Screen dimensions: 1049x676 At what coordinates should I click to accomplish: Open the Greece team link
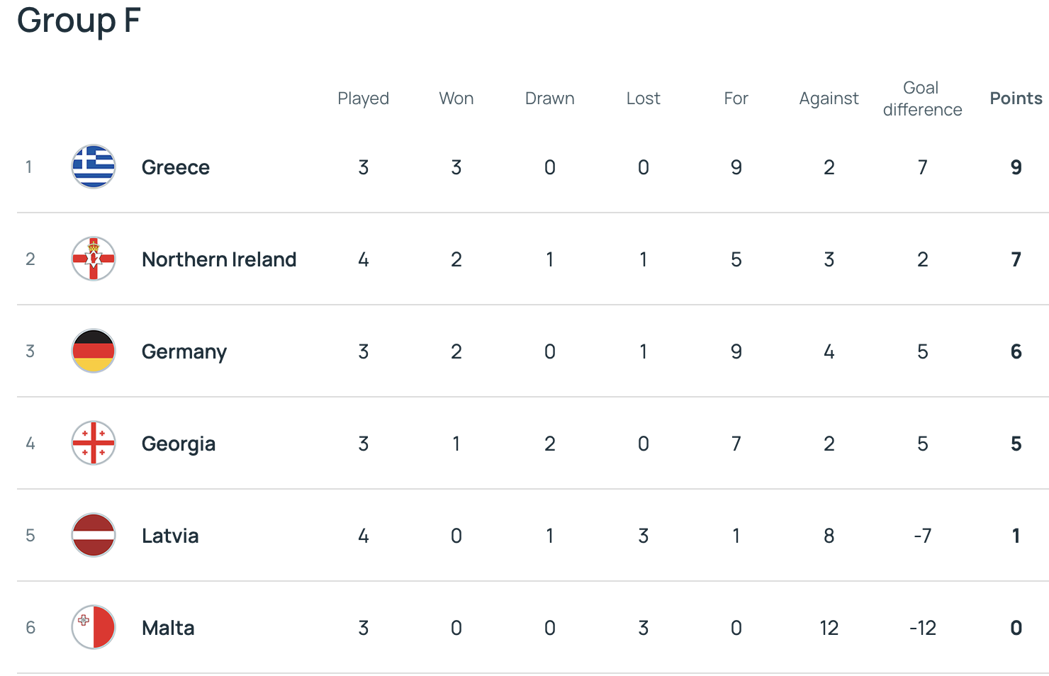(x=176, y=167)
